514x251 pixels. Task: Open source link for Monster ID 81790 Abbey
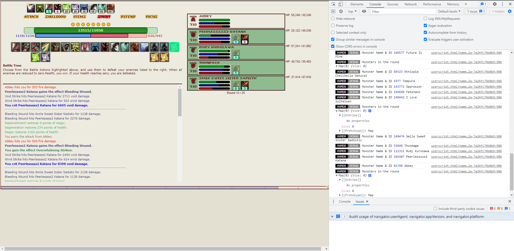pyautogui.click(x=466, y=166)
